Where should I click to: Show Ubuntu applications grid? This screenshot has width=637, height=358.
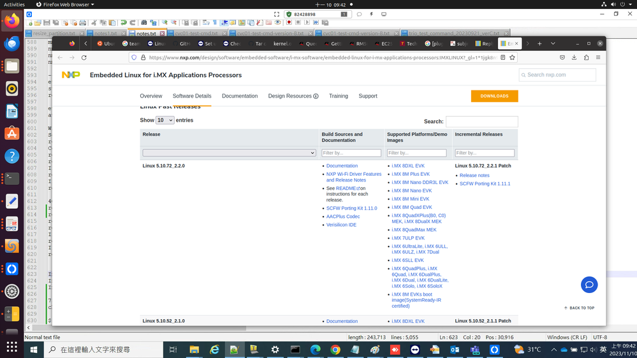pos(11,347)
